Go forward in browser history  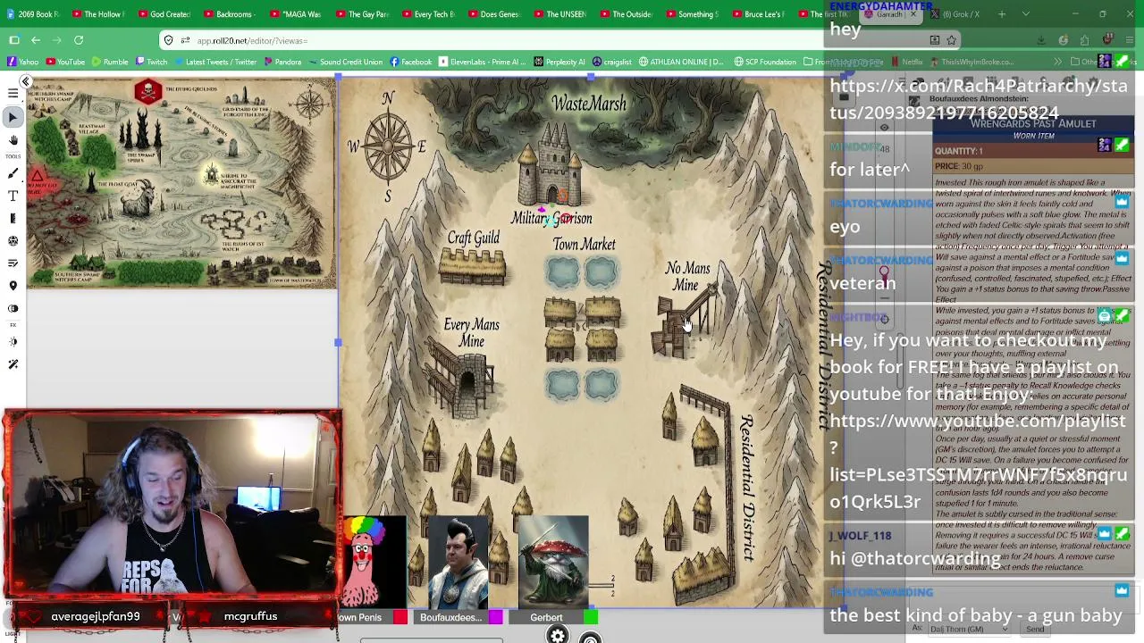tap(57, 40)
